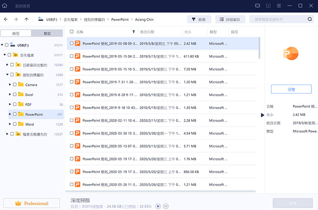This screenshot has height=210, width=318.
Task: Collapse the USB(F:) tree node
Action: 2,45
